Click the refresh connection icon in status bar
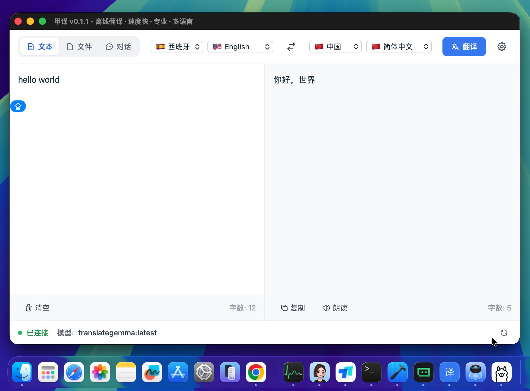 (504, 332)
